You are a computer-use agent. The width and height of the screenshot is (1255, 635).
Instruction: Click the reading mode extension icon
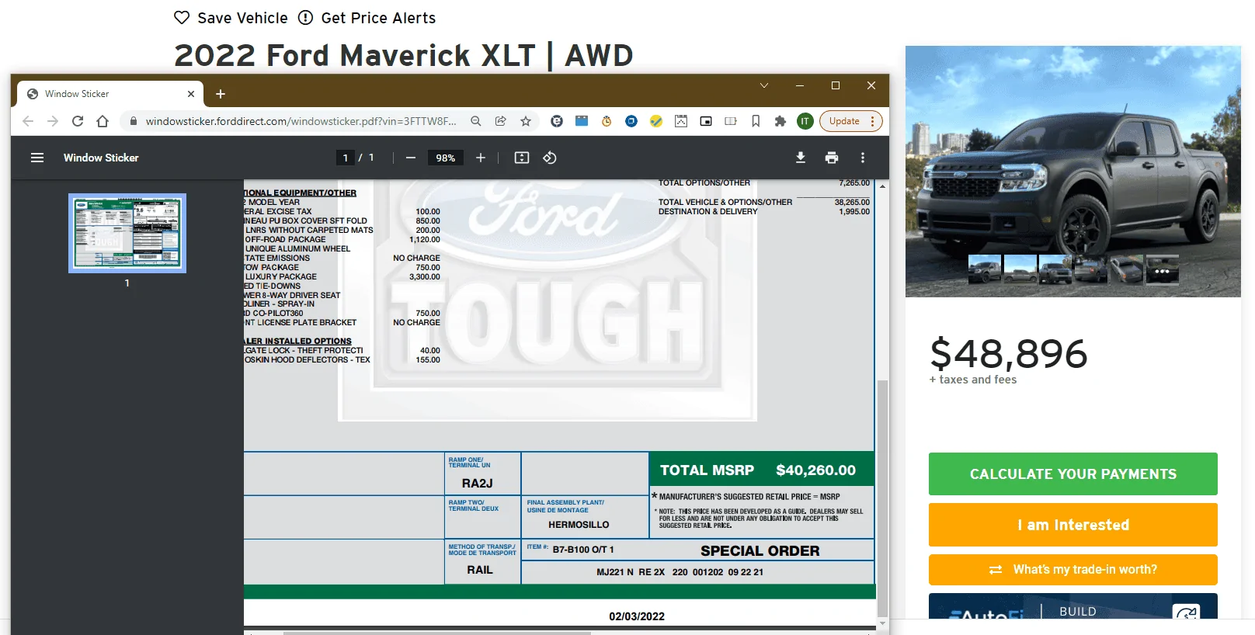tap(731, 121)
